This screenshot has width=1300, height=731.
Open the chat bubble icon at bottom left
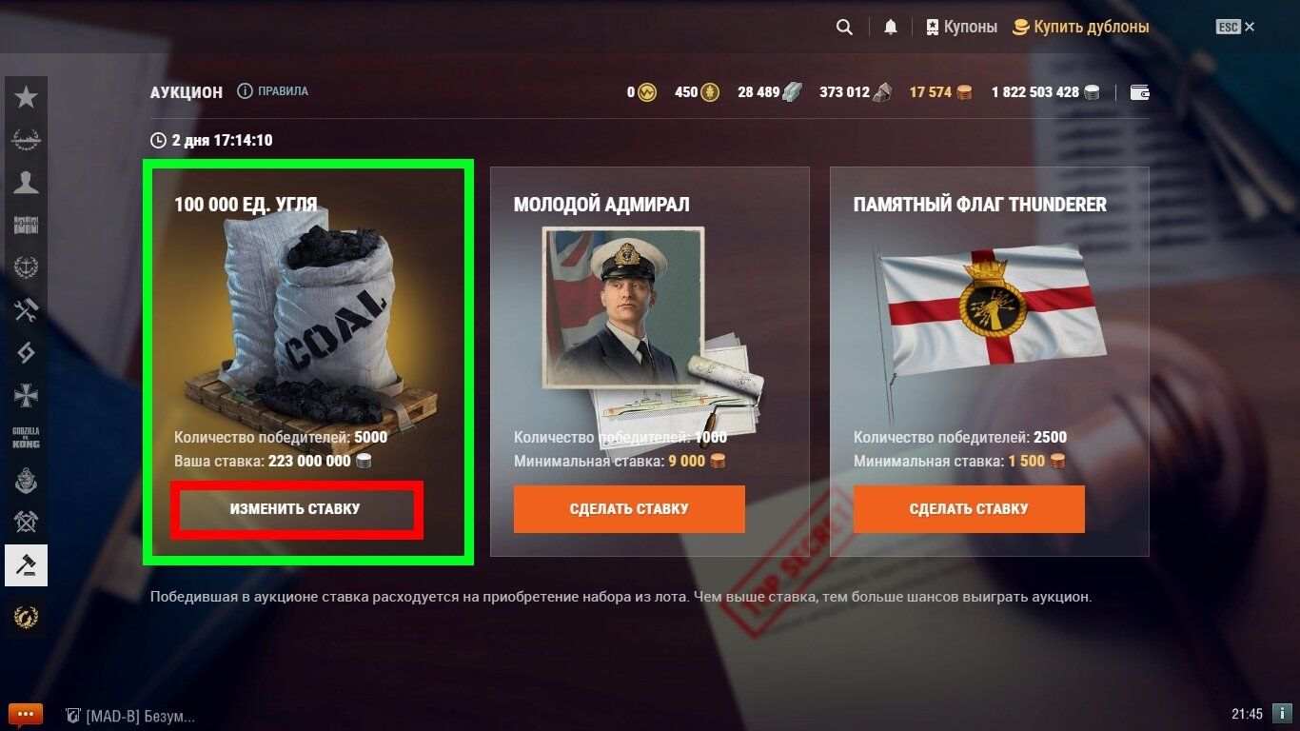[26, 714]
